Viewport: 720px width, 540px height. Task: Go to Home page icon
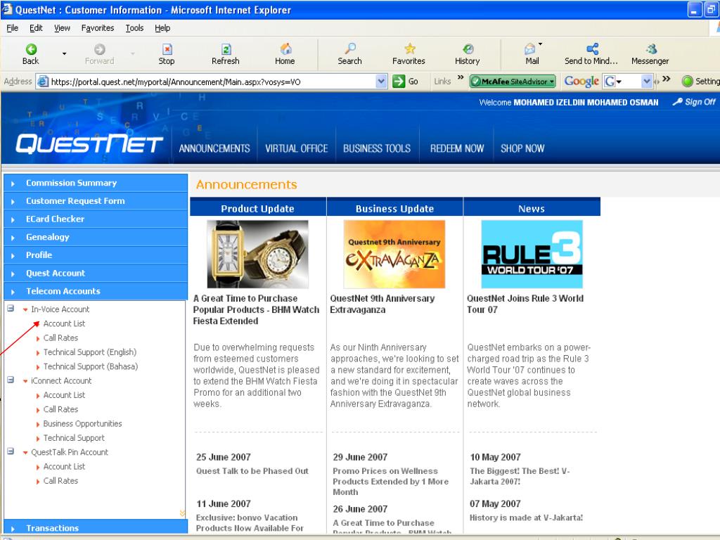(285, 49)
